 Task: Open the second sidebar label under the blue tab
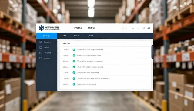click(x=47, y=47)
